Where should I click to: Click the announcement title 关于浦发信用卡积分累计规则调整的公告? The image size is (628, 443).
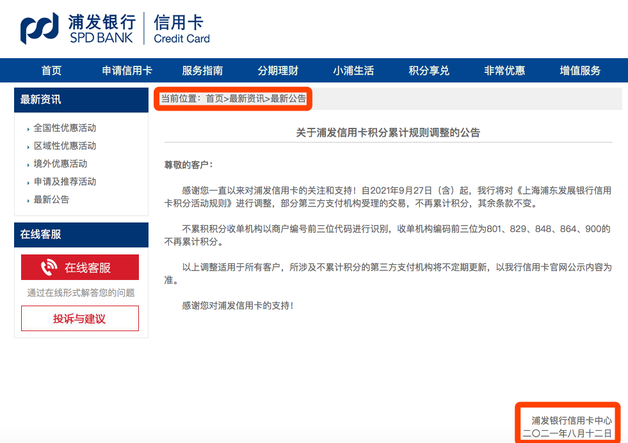(388, 133)
